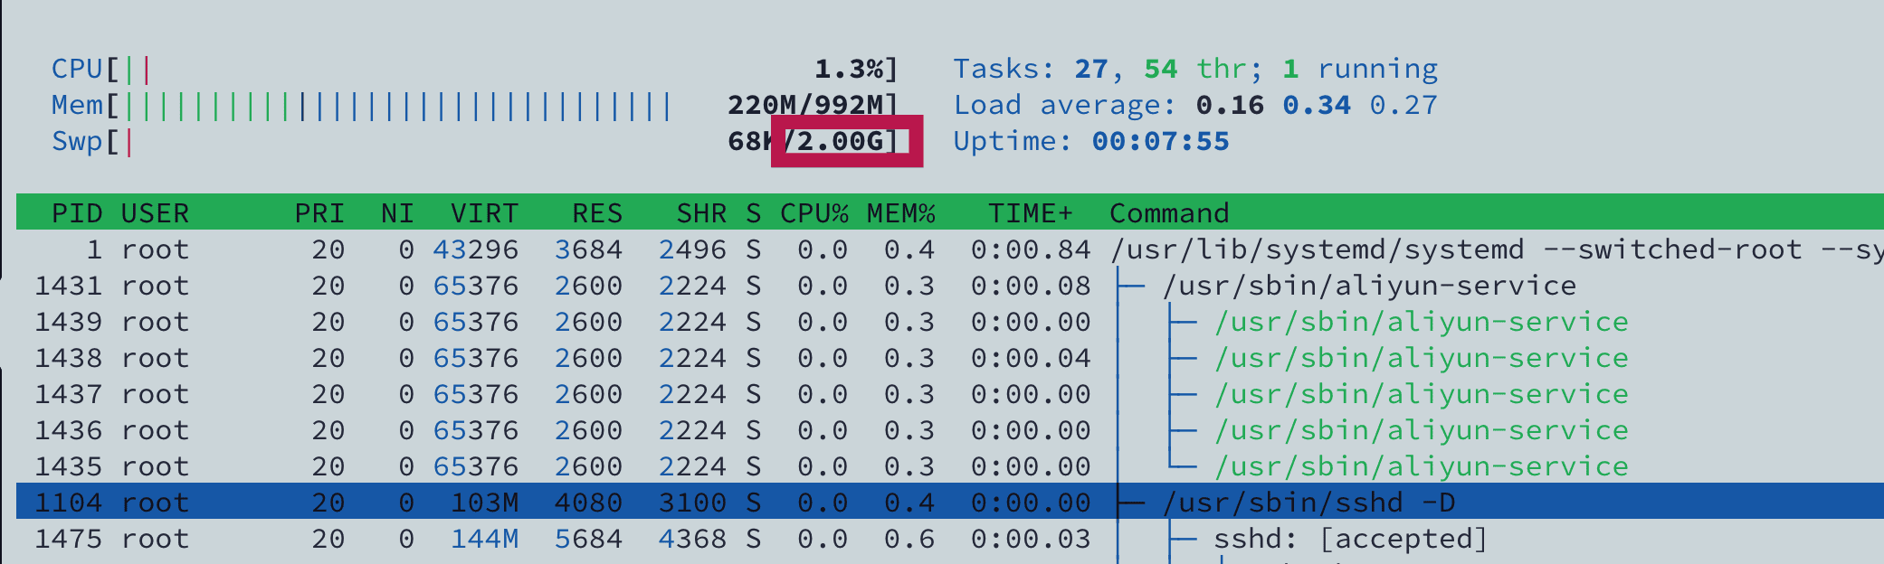Click the Uptime value 00:07:55
Image resolution: width=1884 pixels, height=564 pixels.
tap(1160, 141)
